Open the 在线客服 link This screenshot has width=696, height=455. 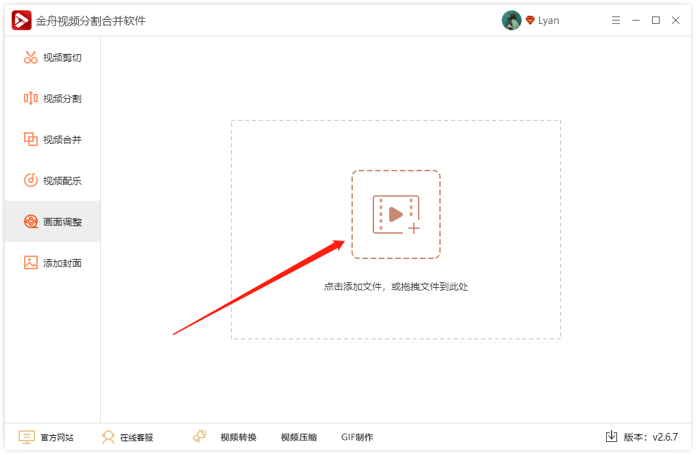137,438
